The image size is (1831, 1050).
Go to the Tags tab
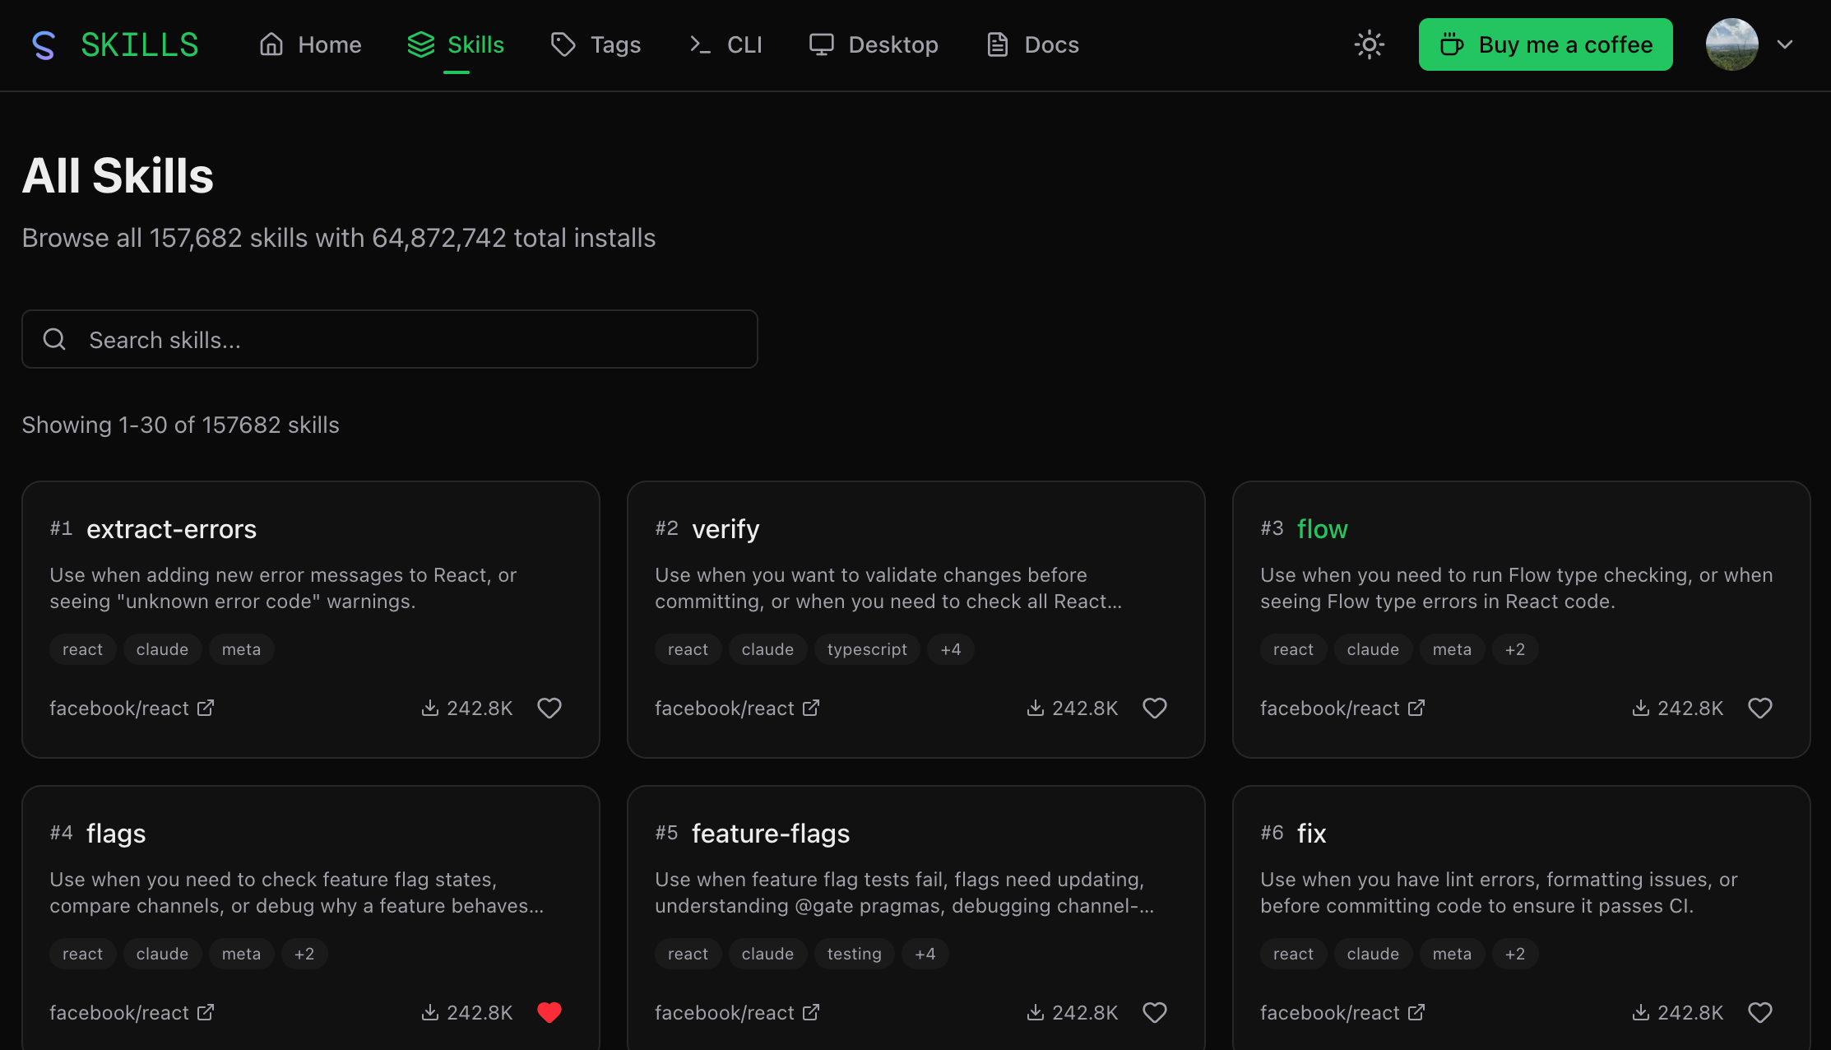pyautogui.click(x=596, y=44)
